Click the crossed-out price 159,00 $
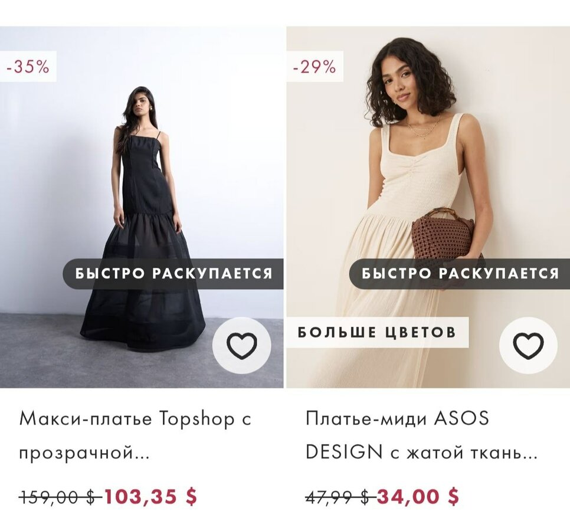 57,497
